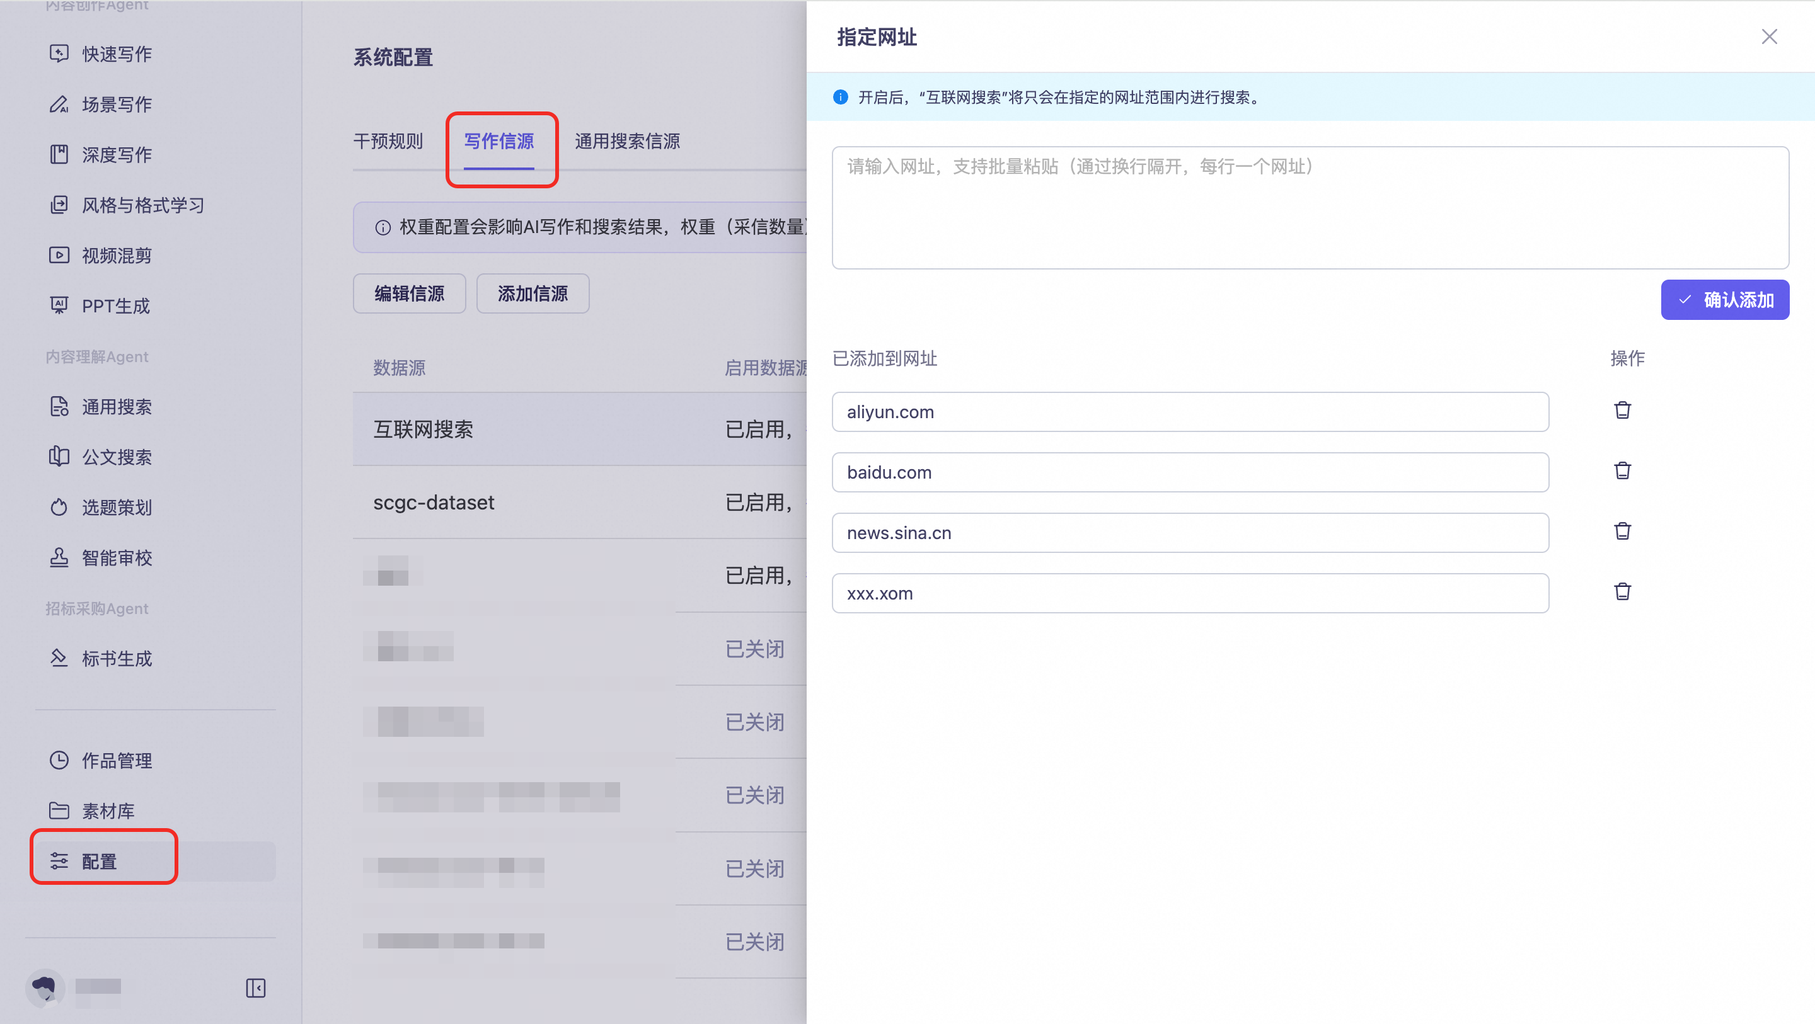The height and width of the screenshot is (1024, 1815).
Task: Open PPT生成 from the sidebar
Action: (115, 305)
